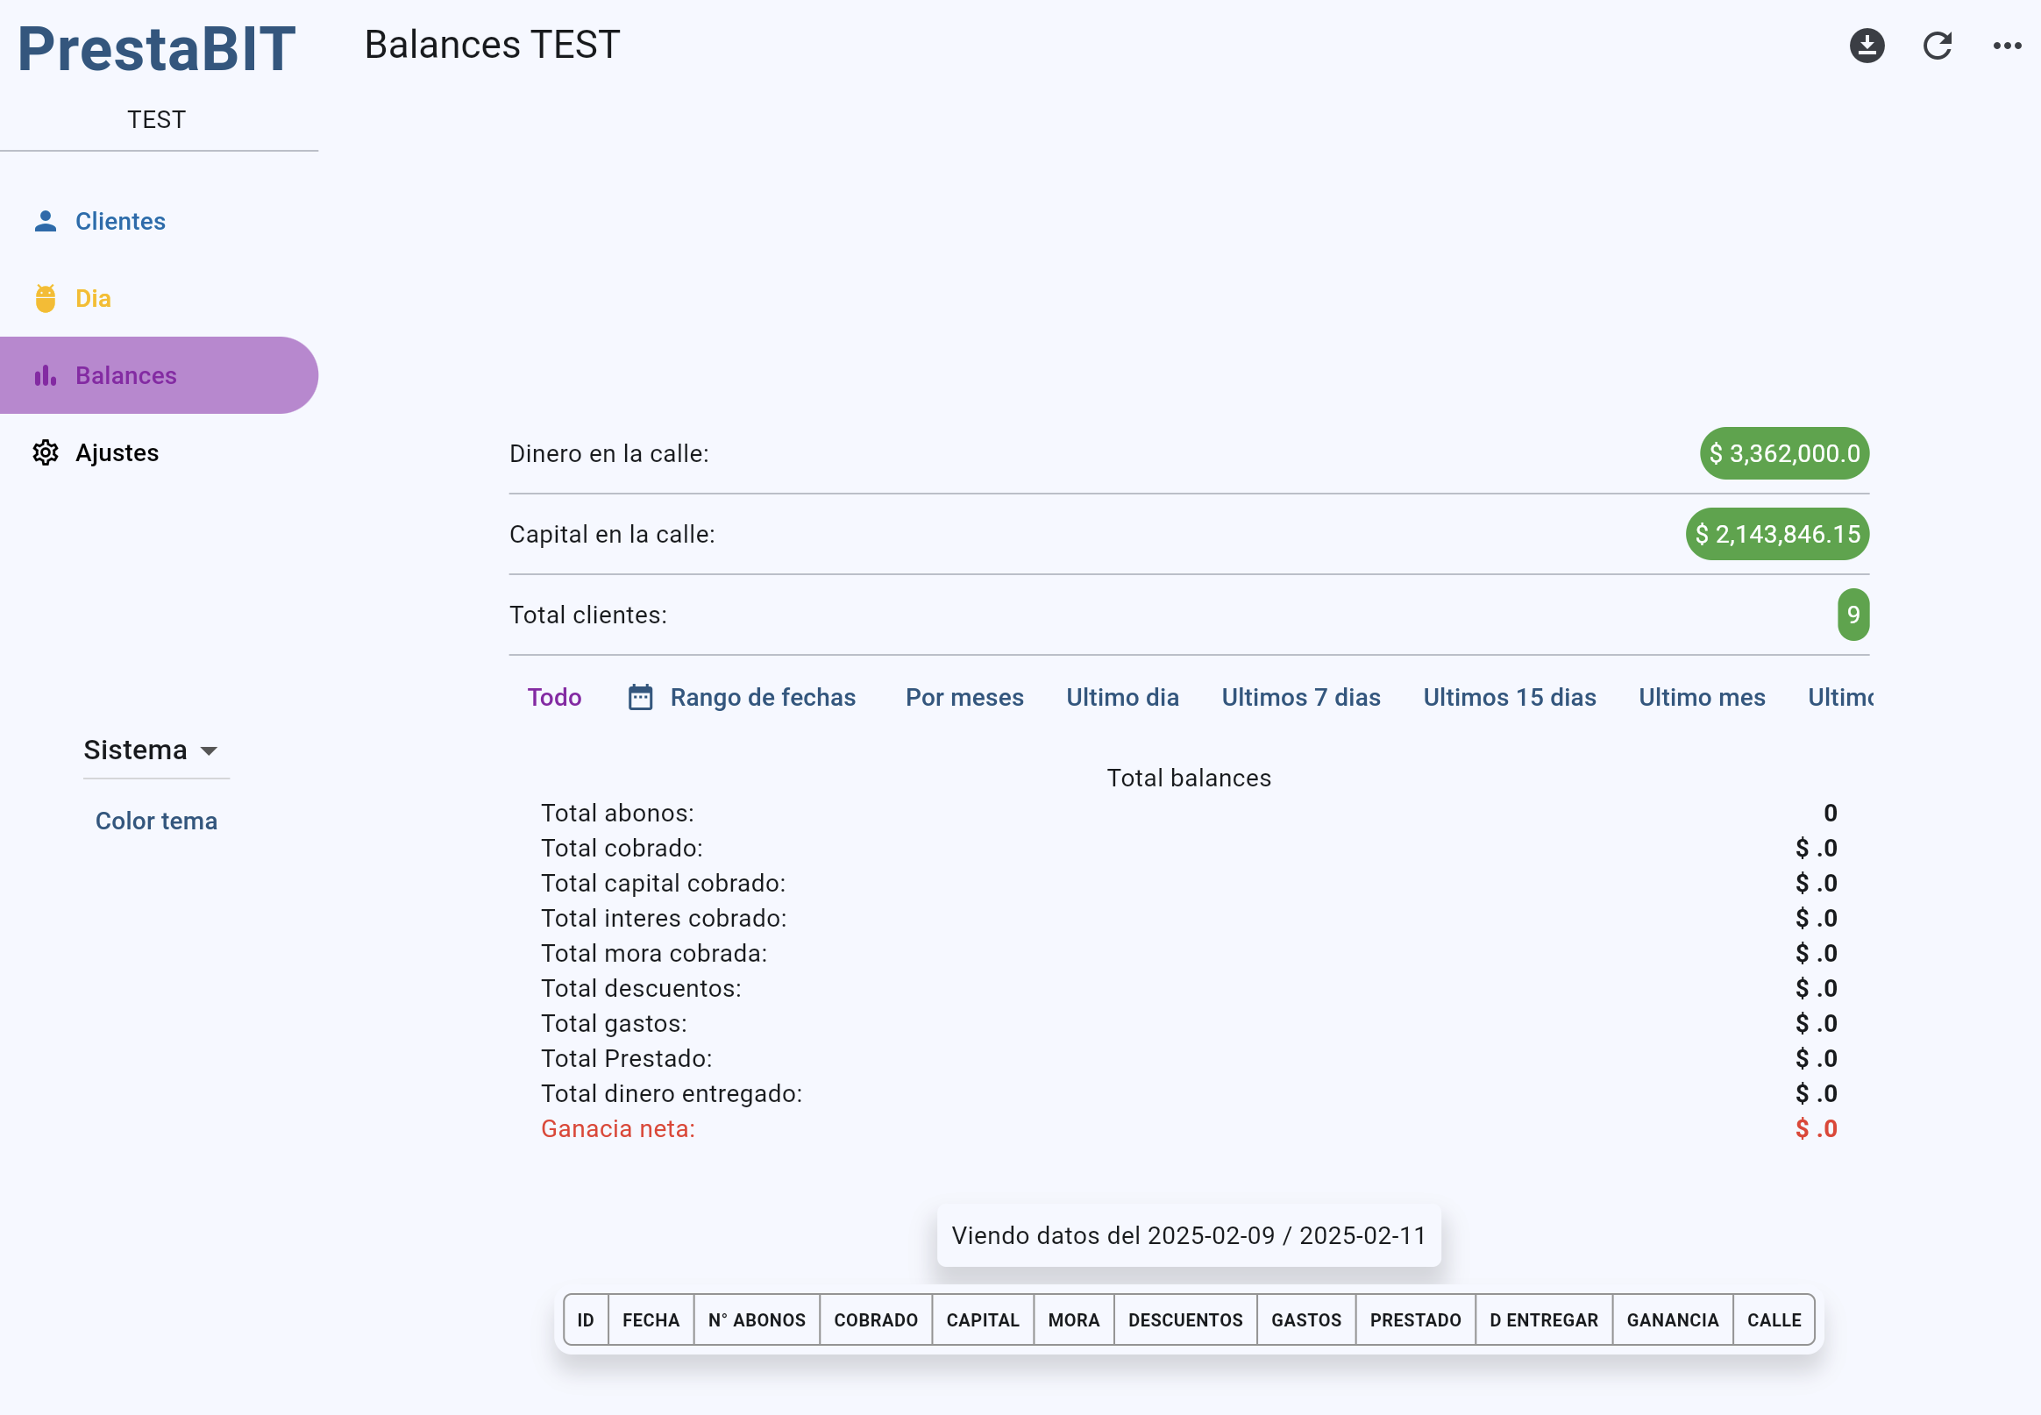Click the Balances bar chart icon
The height and width of the screenshot is (1415, 2041).
46,375
